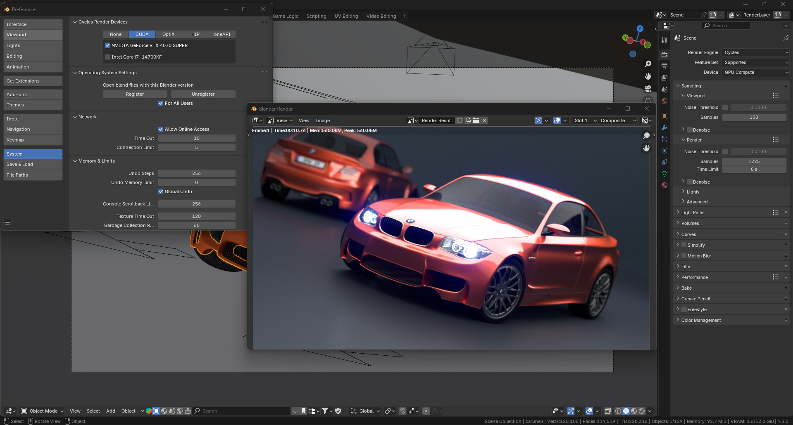The width and height of the screenshot is (793, 425).
Task: Toggle camera view gizmo in 3D viewport
Action: (x=648, y=89)
